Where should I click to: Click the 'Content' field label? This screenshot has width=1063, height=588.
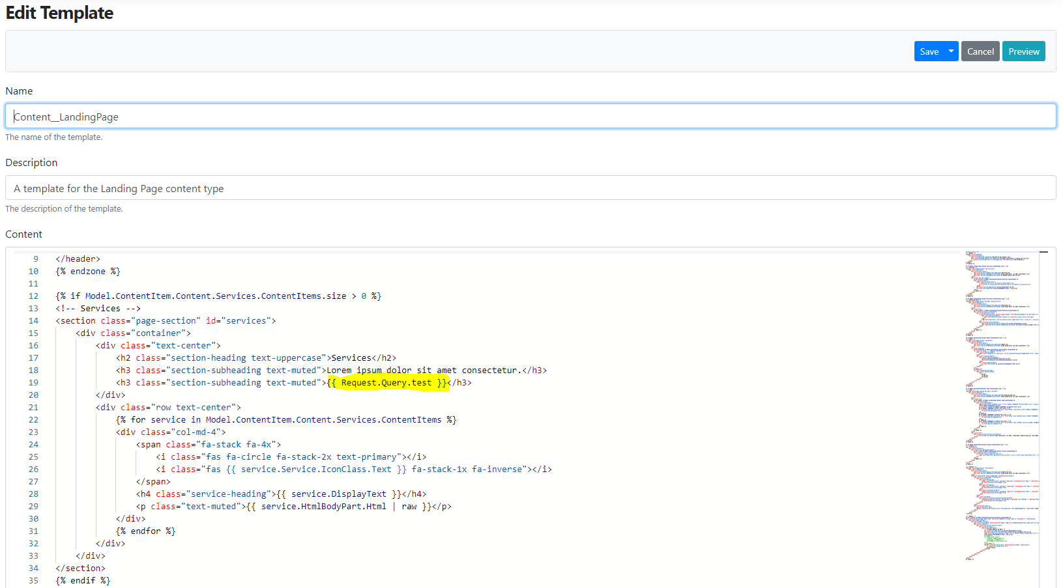[23, 234]
